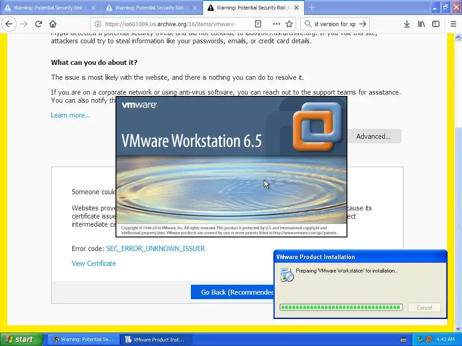This screenshot has height=346, width=462.
Task: Go back with the browser back arrow
Action: (x=9, y=24)
